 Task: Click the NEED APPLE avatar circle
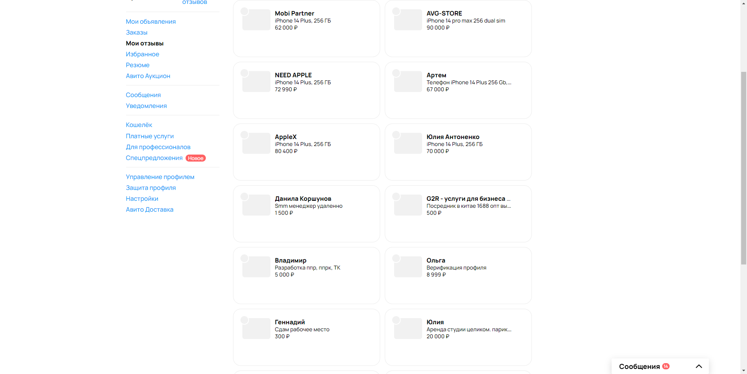click(244, 73)
